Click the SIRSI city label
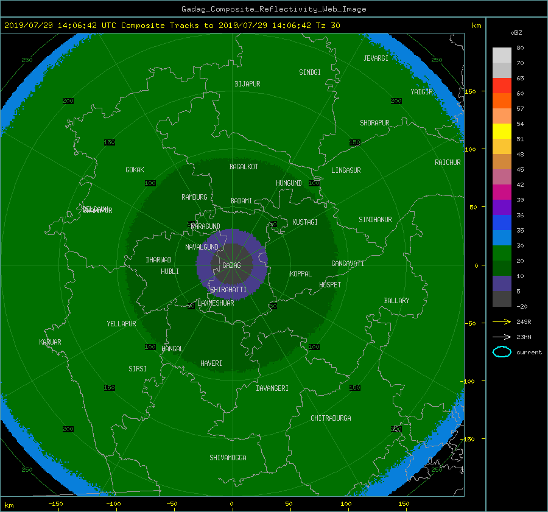Viewport: 548px width, 512px height. pos(138,369)
